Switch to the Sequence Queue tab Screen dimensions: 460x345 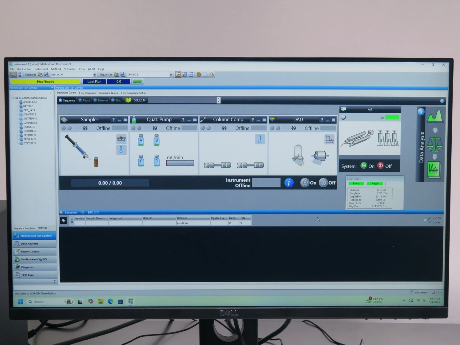[109, 93]
